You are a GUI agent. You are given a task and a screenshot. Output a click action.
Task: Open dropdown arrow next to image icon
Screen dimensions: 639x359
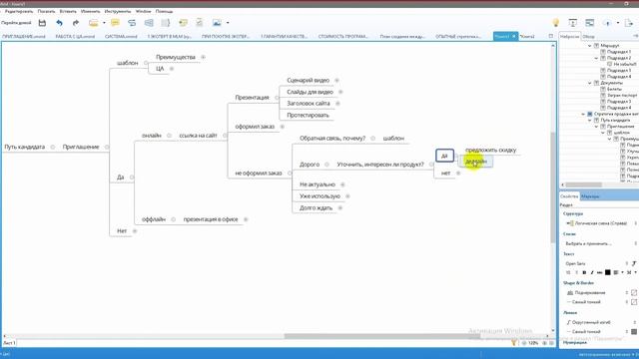pos(228,23)
